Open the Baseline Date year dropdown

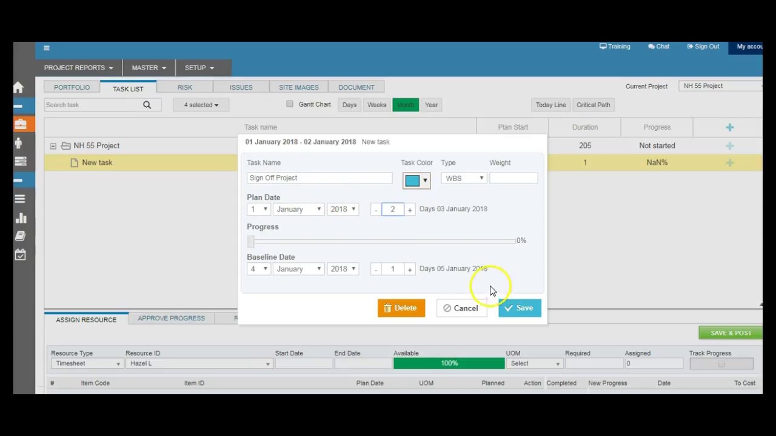tap(343, 269)
